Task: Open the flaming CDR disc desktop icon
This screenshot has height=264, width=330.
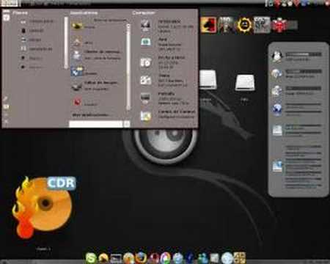Action: pos(44,207)
